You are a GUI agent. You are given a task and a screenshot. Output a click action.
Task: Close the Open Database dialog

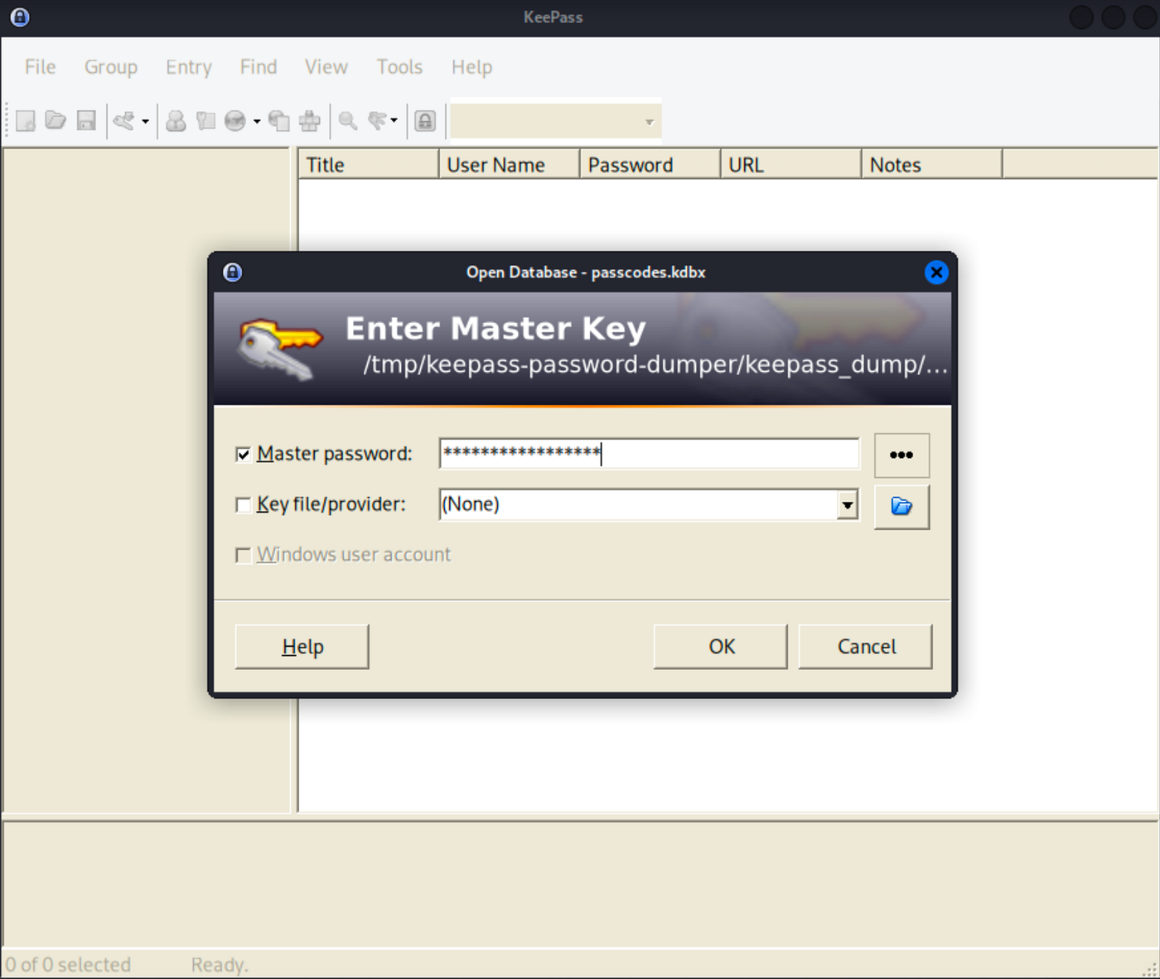936,272
